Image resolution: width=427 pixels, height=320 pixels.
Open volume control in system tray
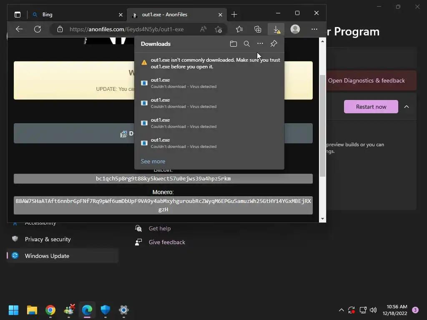373,310
